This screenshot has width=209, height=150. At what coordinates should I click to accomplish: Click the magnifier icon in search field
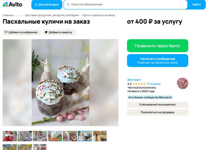point(68,4)
